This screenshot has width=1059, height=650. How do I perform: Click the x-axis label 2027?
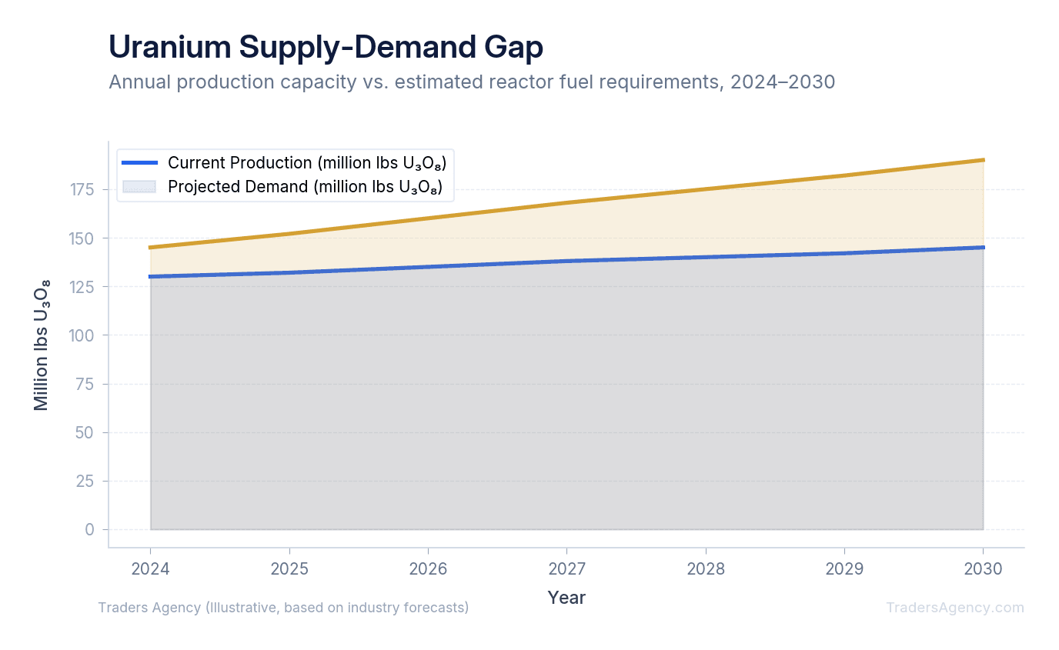tap(566, 569)
